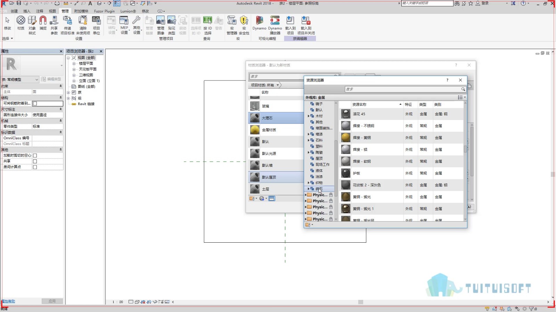
Task: Expand the 楼层平面 tree node
Action: point(74,63)
